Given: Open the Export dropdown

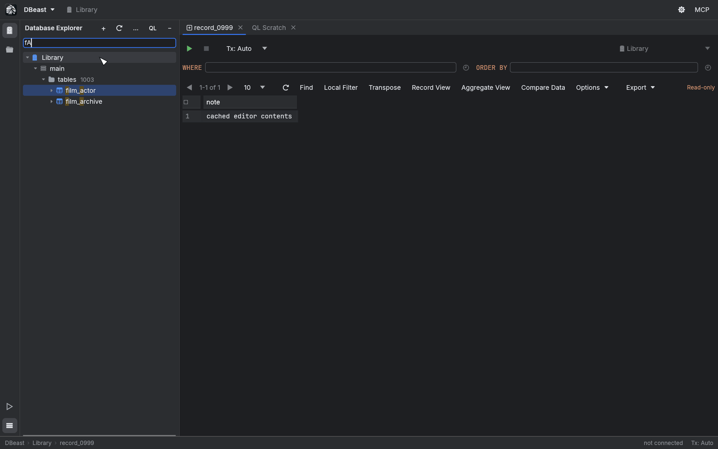Looking at the screenshot, I should [640, 87].
